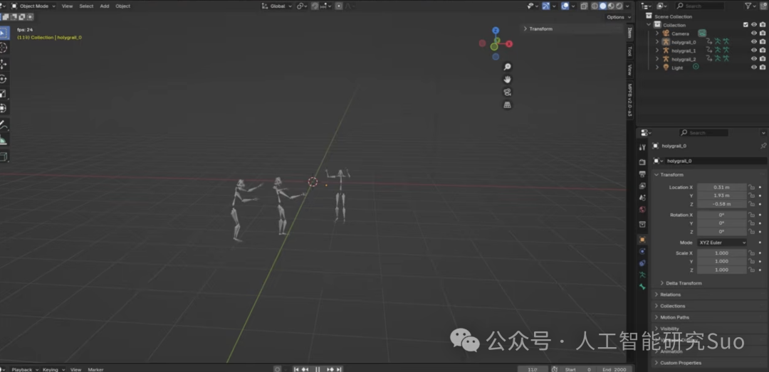The image size is (769, 372).
Task: Click the Location Y value field
Action: (x=721, y=196)
